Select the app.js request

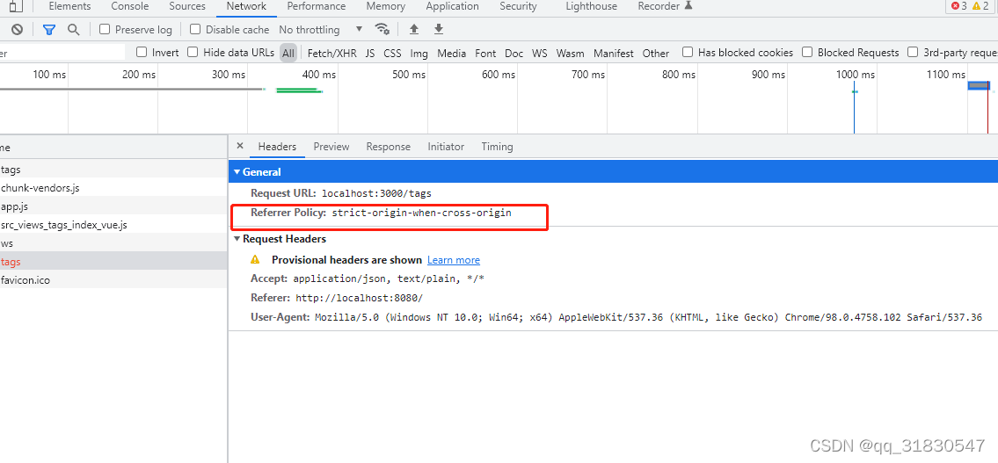click(x=113, y=206)
